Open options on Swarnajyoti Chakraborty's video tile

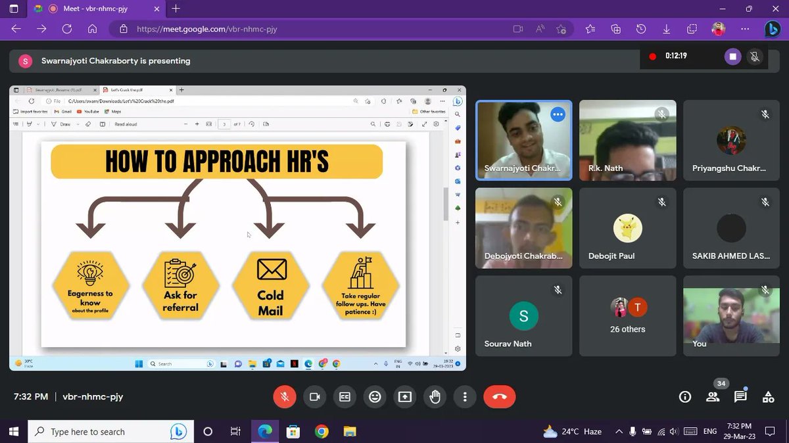point(558,114)
